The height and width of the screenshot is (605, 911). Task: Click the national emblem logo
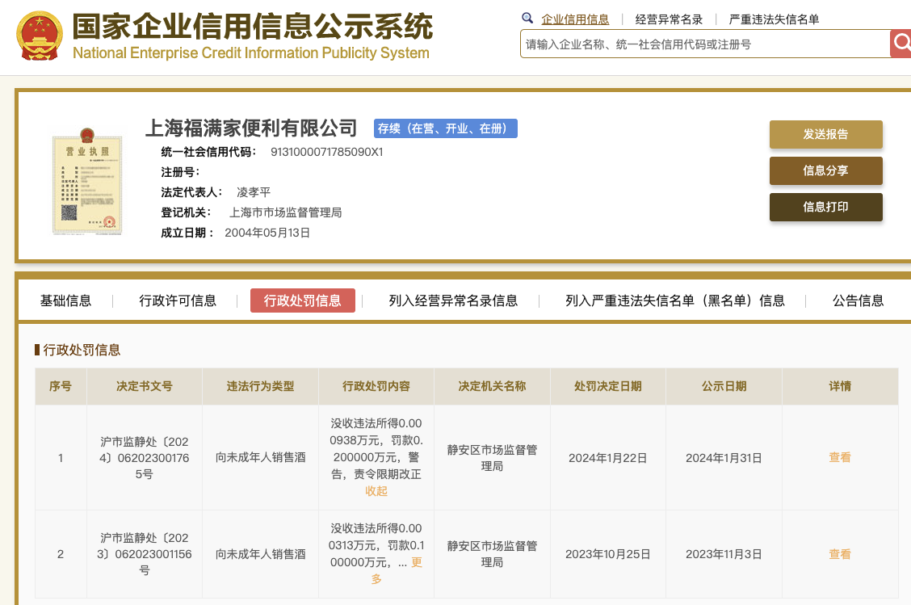[x=40, y=36]
